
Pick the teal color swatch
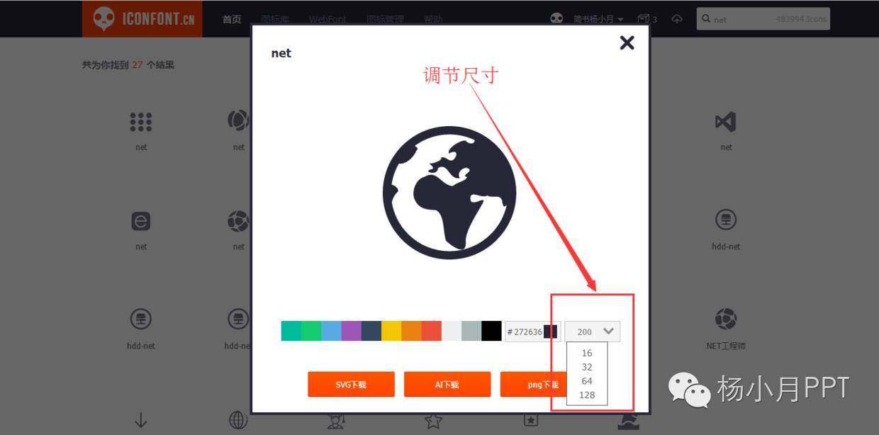(291, 331)
